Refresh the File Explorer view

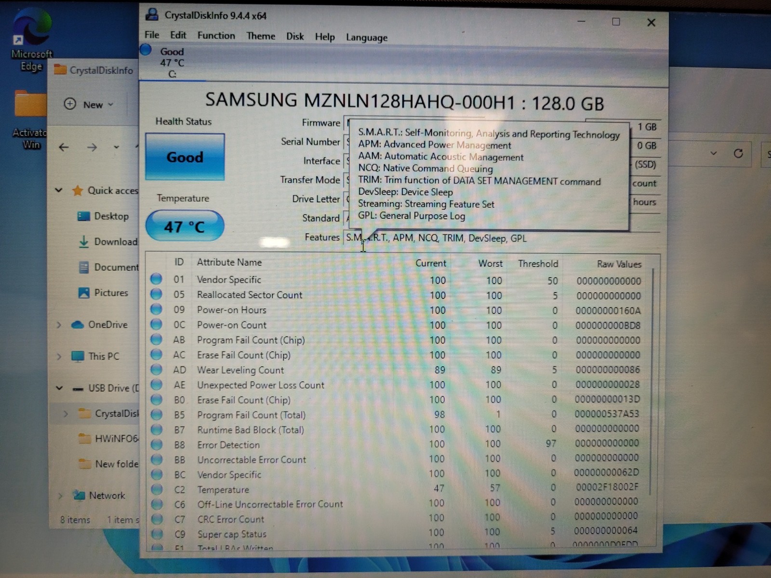(x=738, y=154)
